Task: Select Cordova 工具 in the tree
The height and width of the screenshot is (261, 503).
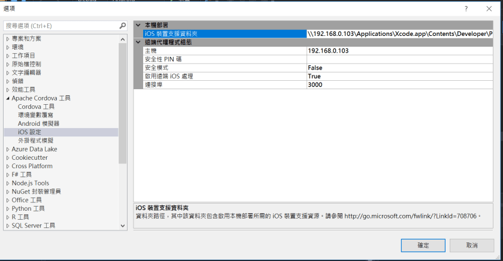Action: [36, 107]
